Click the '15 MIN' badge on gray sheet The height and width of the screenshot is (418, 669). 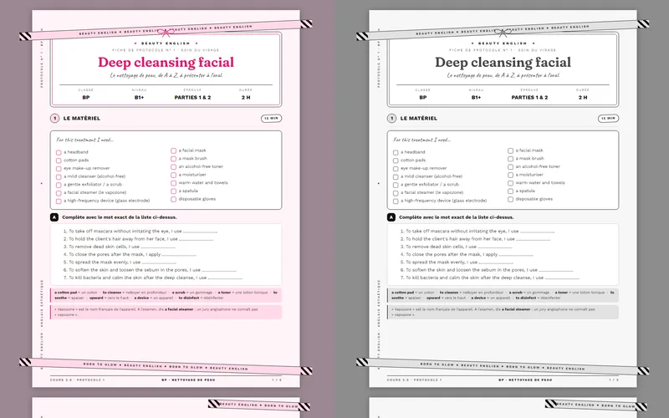pos(609,118)
